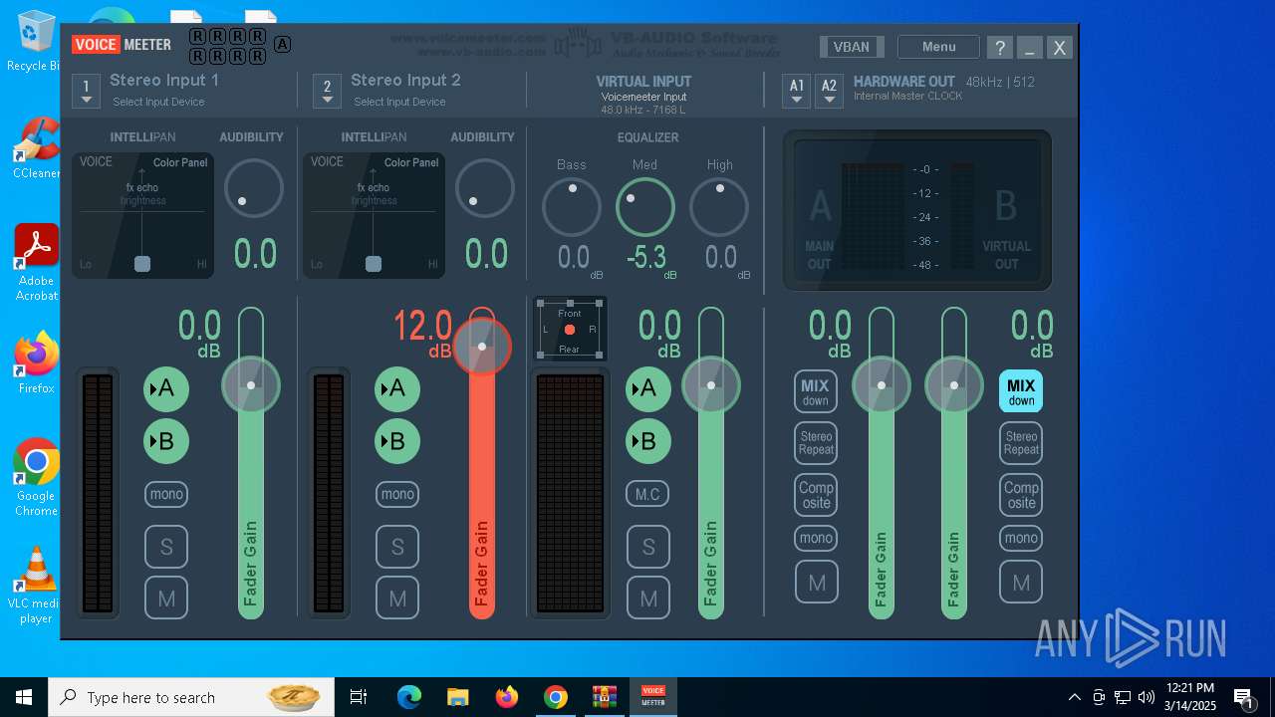Image resolution: width=1275 pixels, height=717 pixels.
Task: Toggle M.C button on Virtual Input
Action: (x=648, y=494)
